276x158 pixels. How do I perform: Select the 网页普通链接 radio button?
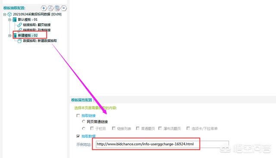tap(84, 121)
